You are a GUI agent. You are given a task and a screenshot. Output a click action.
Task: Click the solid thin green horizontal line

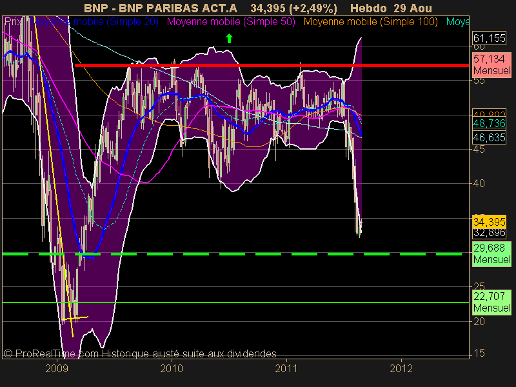(x=235, y=303)
